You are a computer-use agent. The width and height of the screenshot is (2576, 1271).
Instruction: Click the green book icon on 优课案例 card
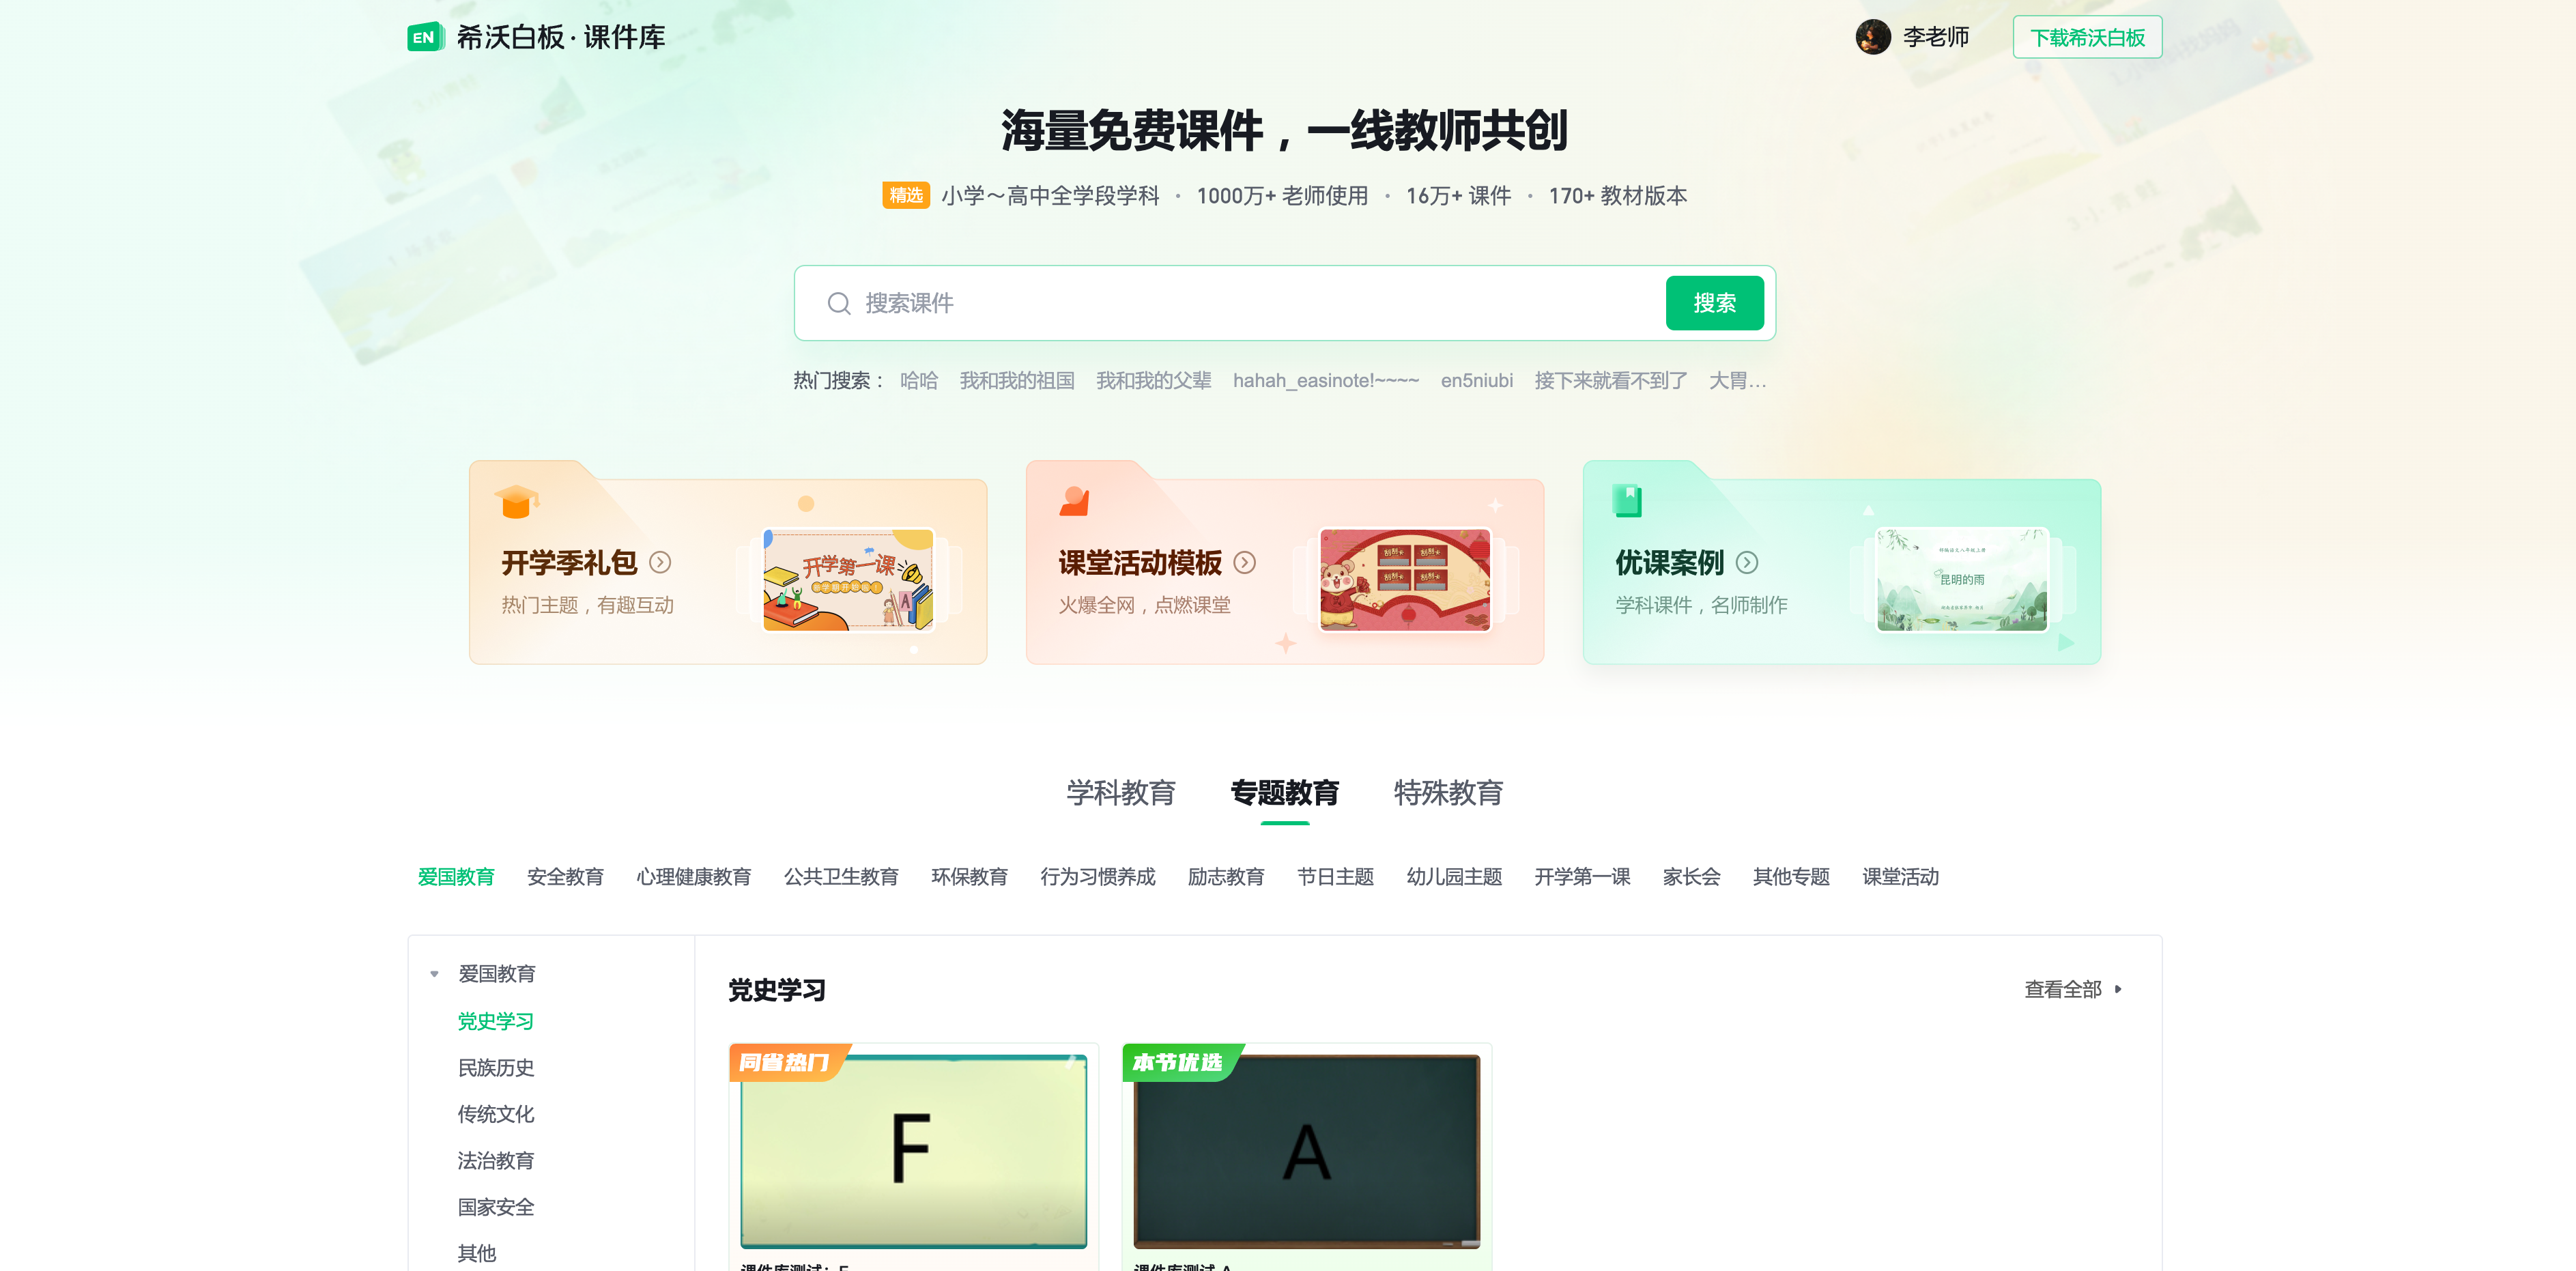click(1627, 500)
